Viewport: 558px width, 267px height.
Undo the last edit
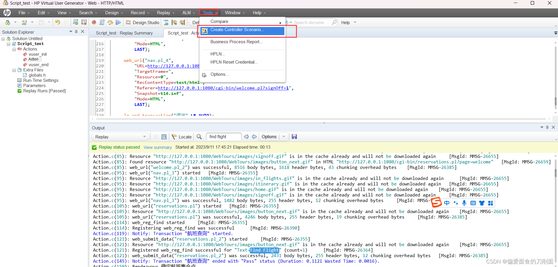point(57,22)
